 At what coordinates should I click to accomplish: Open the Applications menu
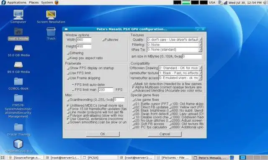(17, 2)
